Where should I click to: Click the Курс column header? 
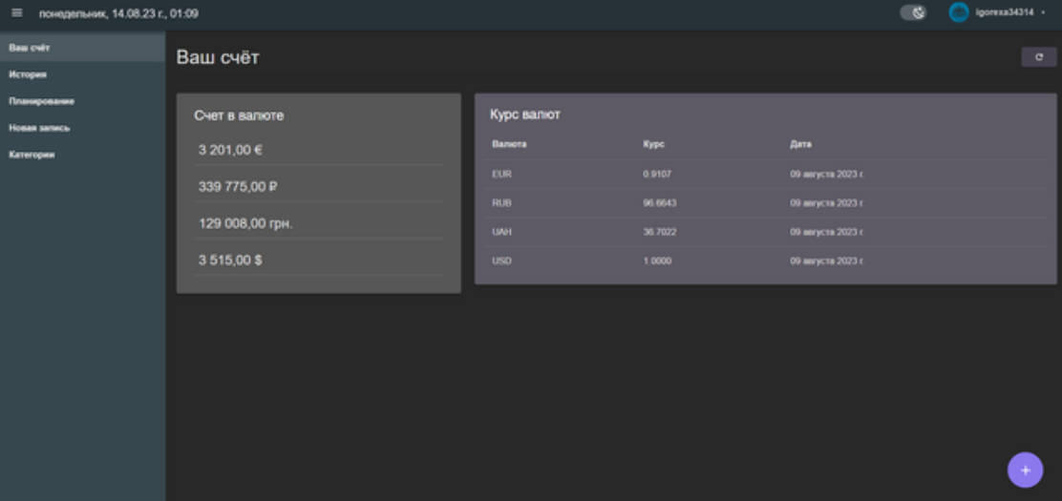[653, 144]
